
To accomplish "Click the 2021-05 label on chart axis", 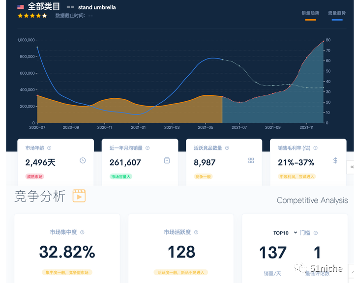I will click(206, 127).
